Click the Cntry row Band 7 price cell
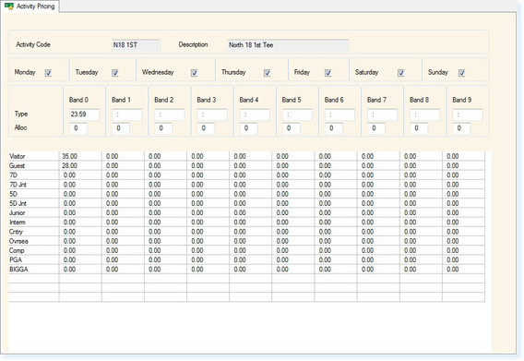Image resolution: width=524 pixels, height=361 pixels. [x=378, y=232]
